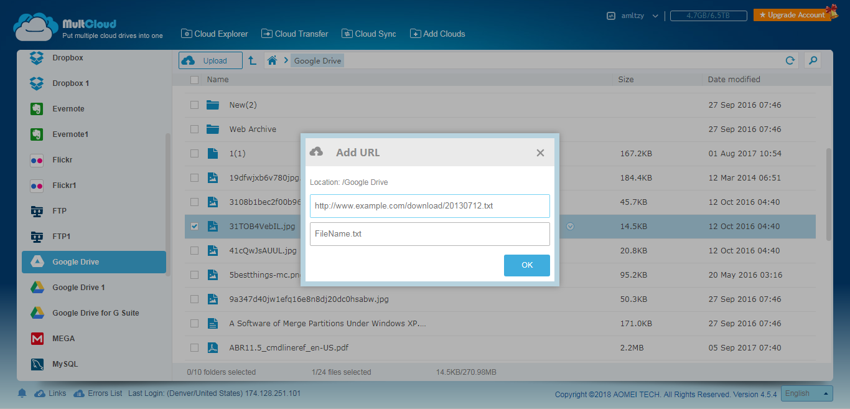850x409 pixels.
Task: Click the MultCloud cloud logo
Action: (x=35, y=28)
